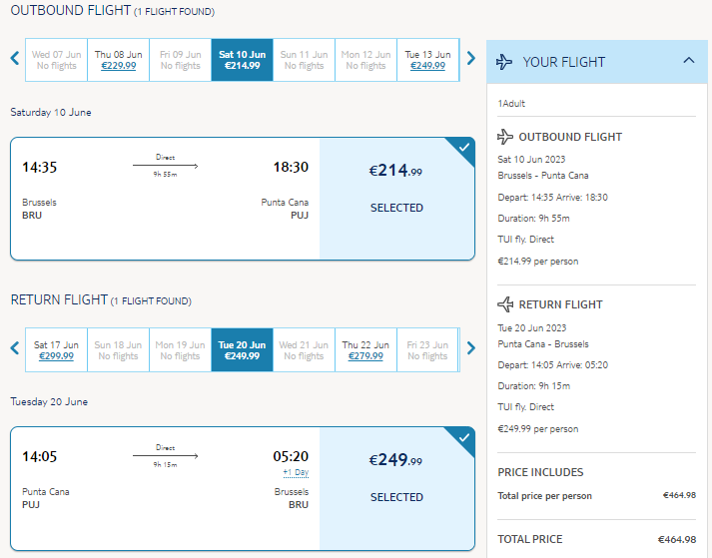Deselect the €249.99 return flight checkmark
The height and width of the screenshot is (558, 712).
(x=463, y=438)
